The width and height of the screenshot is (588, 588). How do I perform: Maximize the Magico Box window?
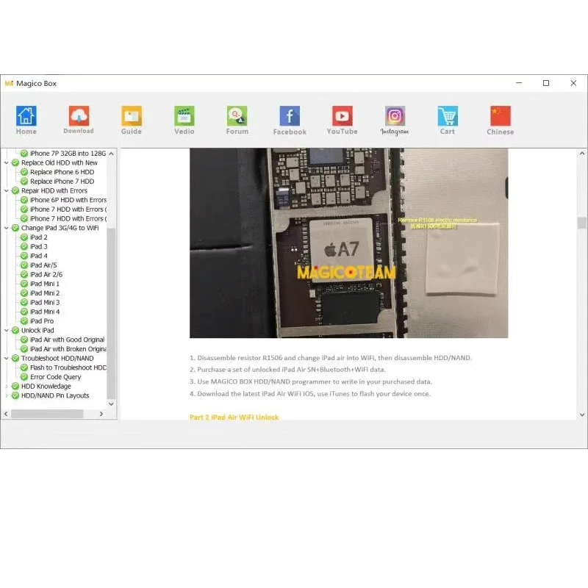[x=546, y=83]
